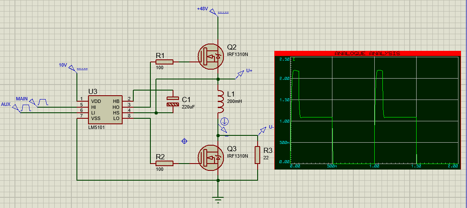Click the red ANALOGUE ANALYSIS graph title bar

(367, 53)
